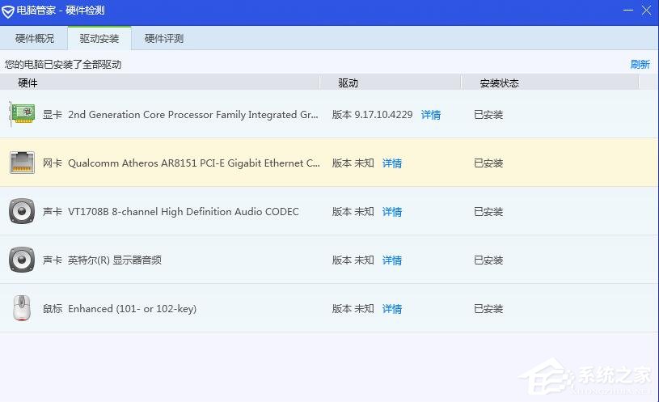Click the 刷新 refresh link
This screenshot has width=659, height=402.
pos(640,65)
